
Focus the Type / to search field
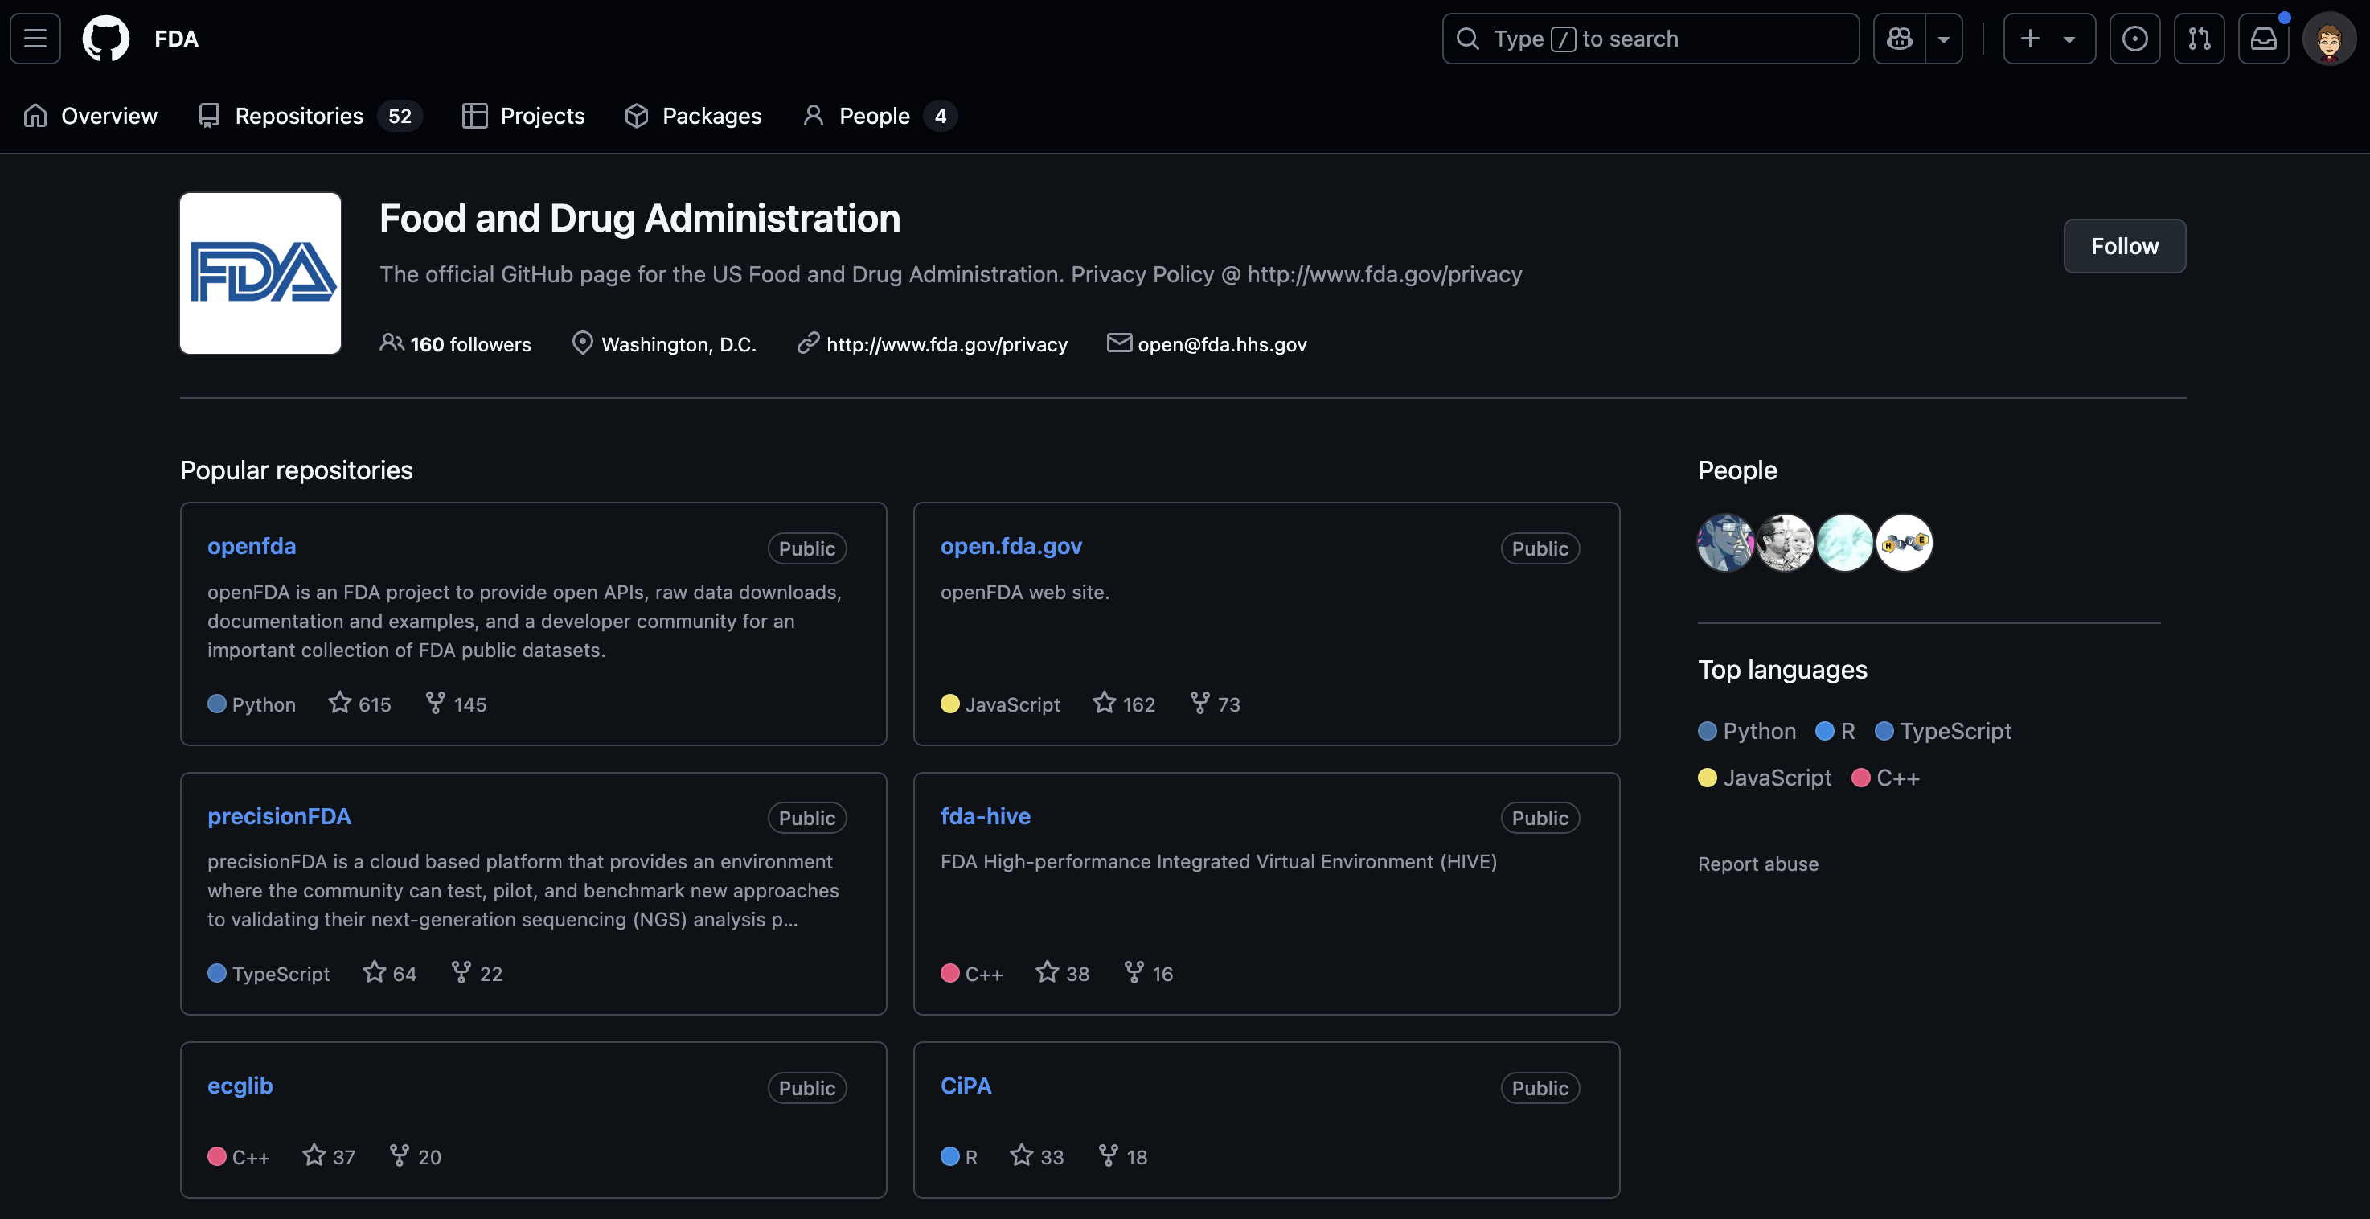[1650, 39]
